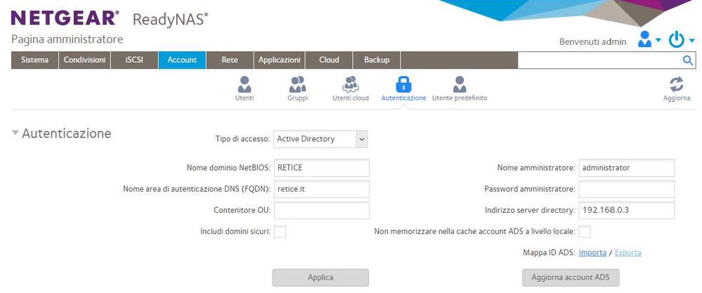
Task: Click the Benvenuti admin text
Action: (593, 41)
